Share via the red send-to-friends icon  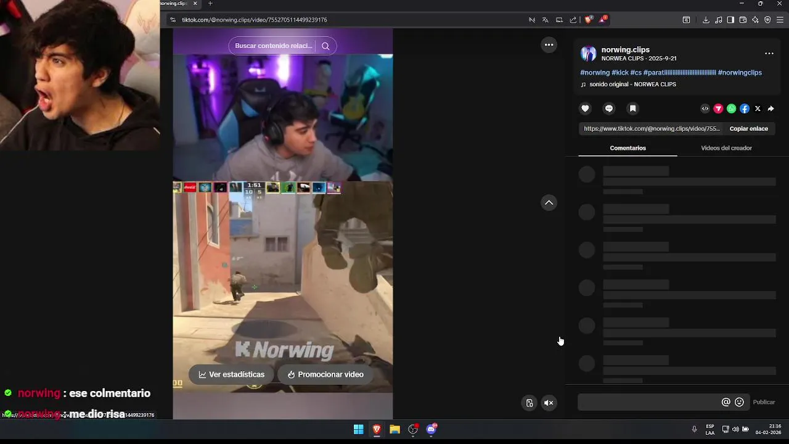[x=718, y=109]
